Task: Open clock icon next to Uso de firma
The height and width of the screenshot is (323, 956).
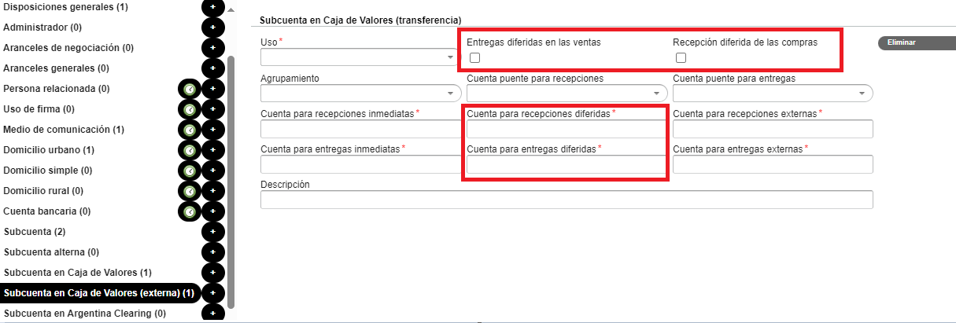Action: (x=190, y=109)
